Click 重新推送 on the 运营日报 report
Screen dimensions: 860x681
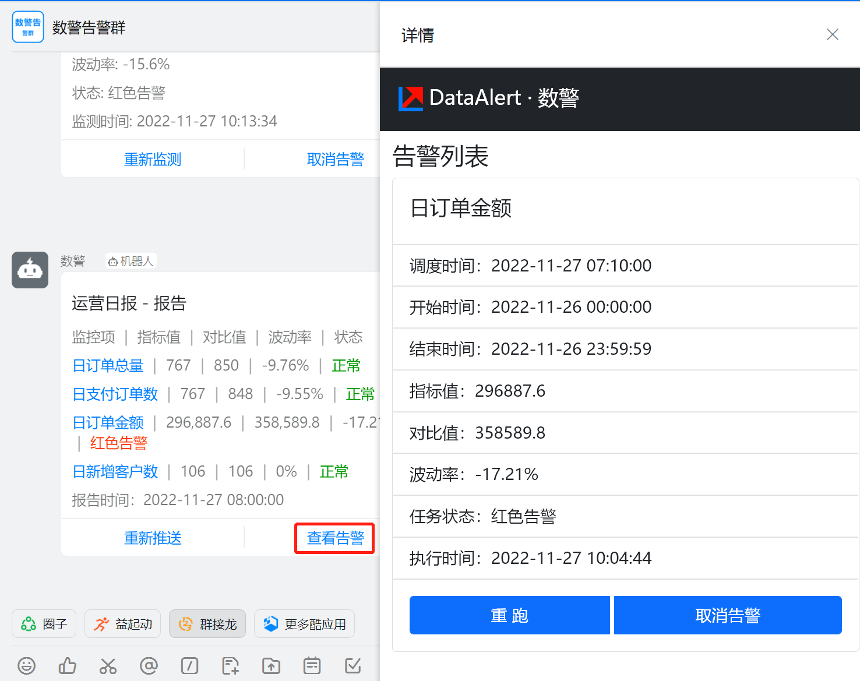pos(153,538)
